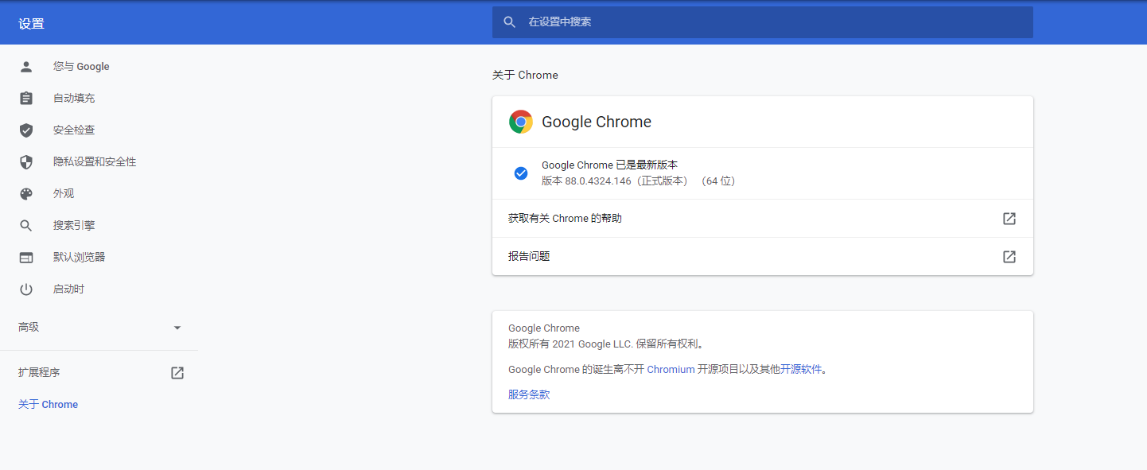
Task: Open the 报告问题 row
Action: tap(762, 257)
